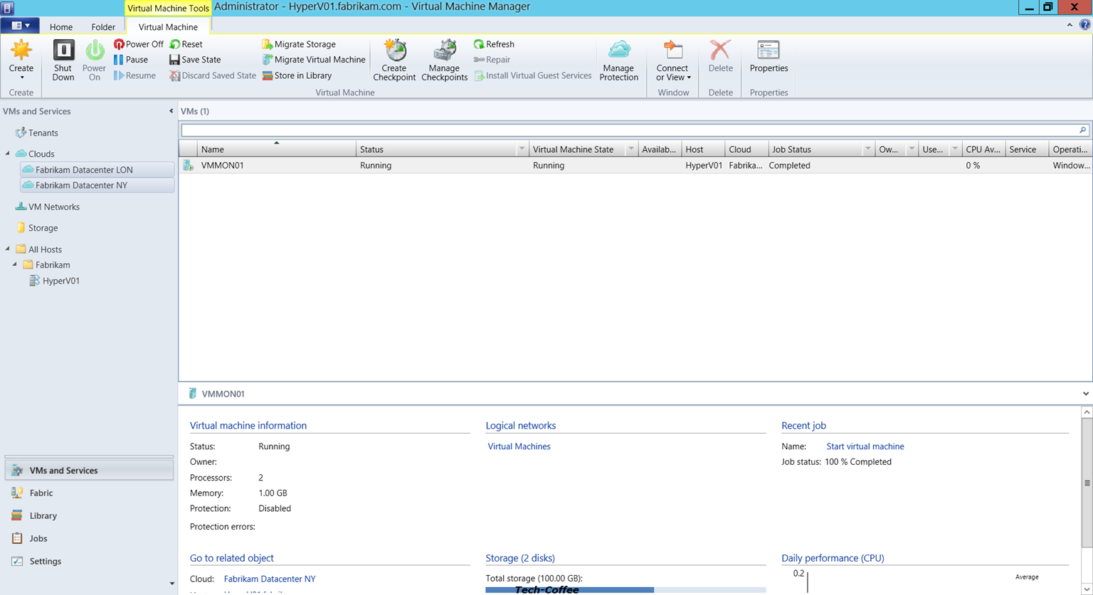Open the application menu button
The image size is (1093, 595).
tap(20, 26)
